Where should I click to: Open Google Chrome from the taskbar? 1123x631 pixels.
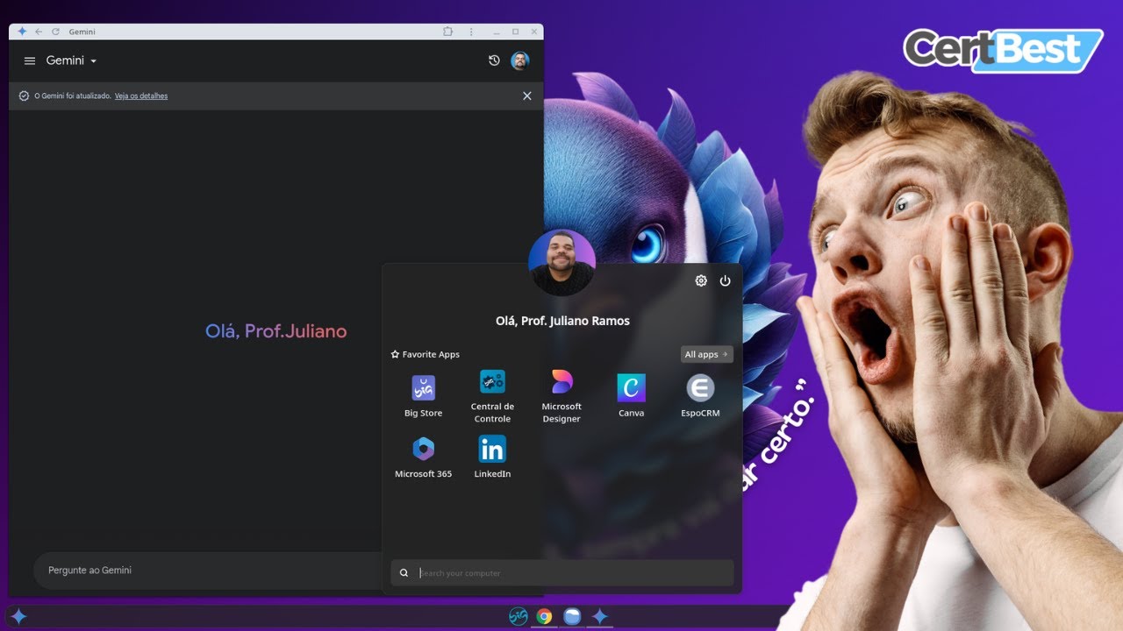[x=545, y=617]
